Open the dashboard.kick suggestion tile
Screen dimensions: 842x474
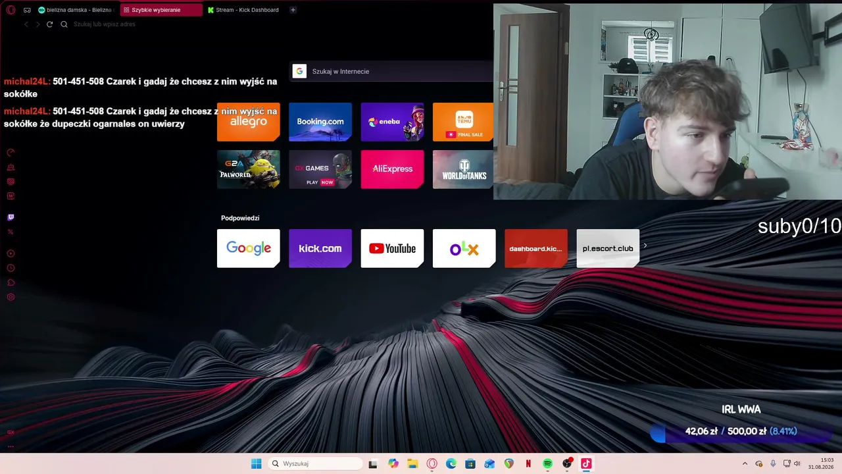[x=536, y=248]
